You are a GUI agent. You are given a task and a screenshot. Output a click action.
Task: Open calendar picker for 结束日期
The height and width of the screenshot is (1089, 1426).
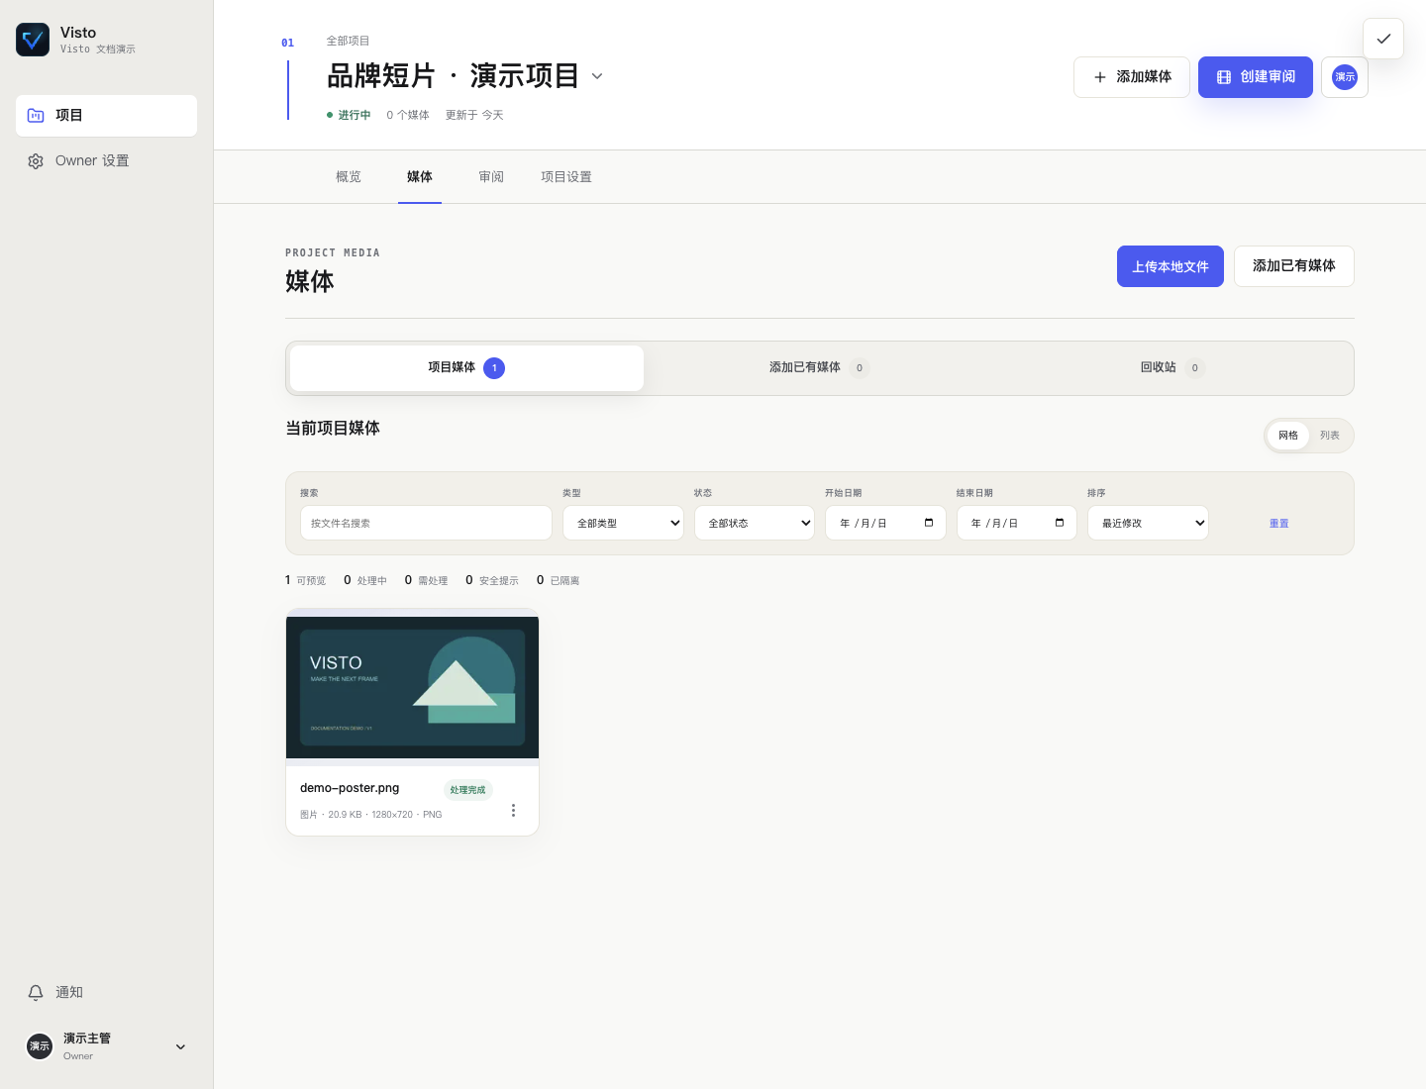click(x=1060, y=523)
